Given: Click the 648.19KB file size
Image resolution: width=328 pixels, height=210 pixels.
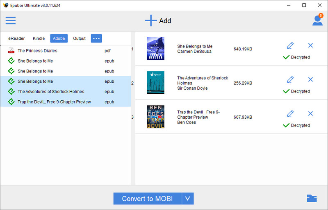Looking at the screenshot, I should click(x=243, y=49).
